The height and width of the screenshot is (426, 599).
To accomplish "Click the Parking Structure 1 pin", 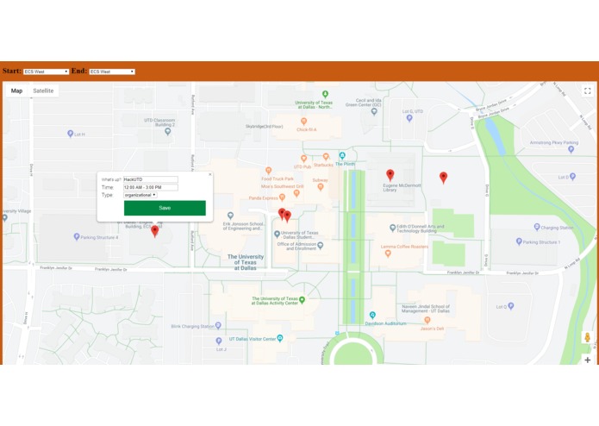I will tap(519, 241).
